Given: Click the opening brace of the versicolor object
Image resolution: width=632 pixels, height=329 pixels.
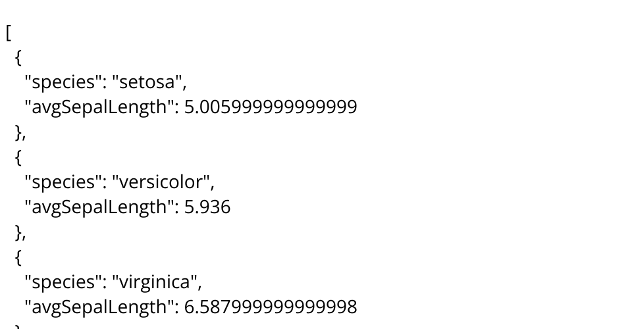Looking at the screenshot, I should [x=18, y=157].
